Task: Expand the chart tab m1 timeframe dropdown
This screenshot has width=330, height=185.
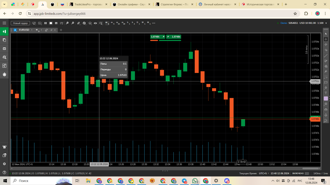Action: [41, 30]
